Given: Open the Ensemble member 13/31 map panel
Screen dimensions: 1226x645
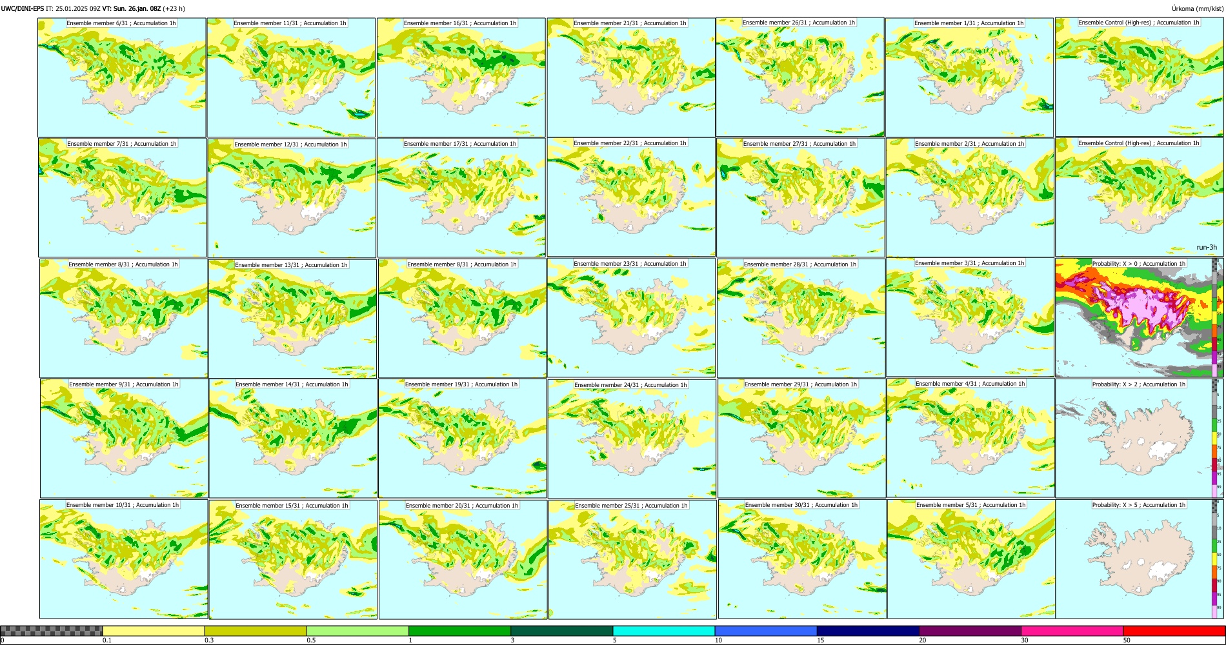Looking at the screenshot, I should (x=292, y=318).
